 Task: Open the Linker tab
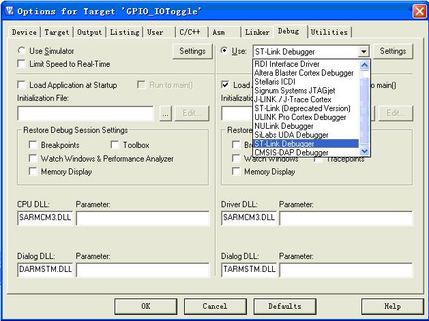[257, 32]
